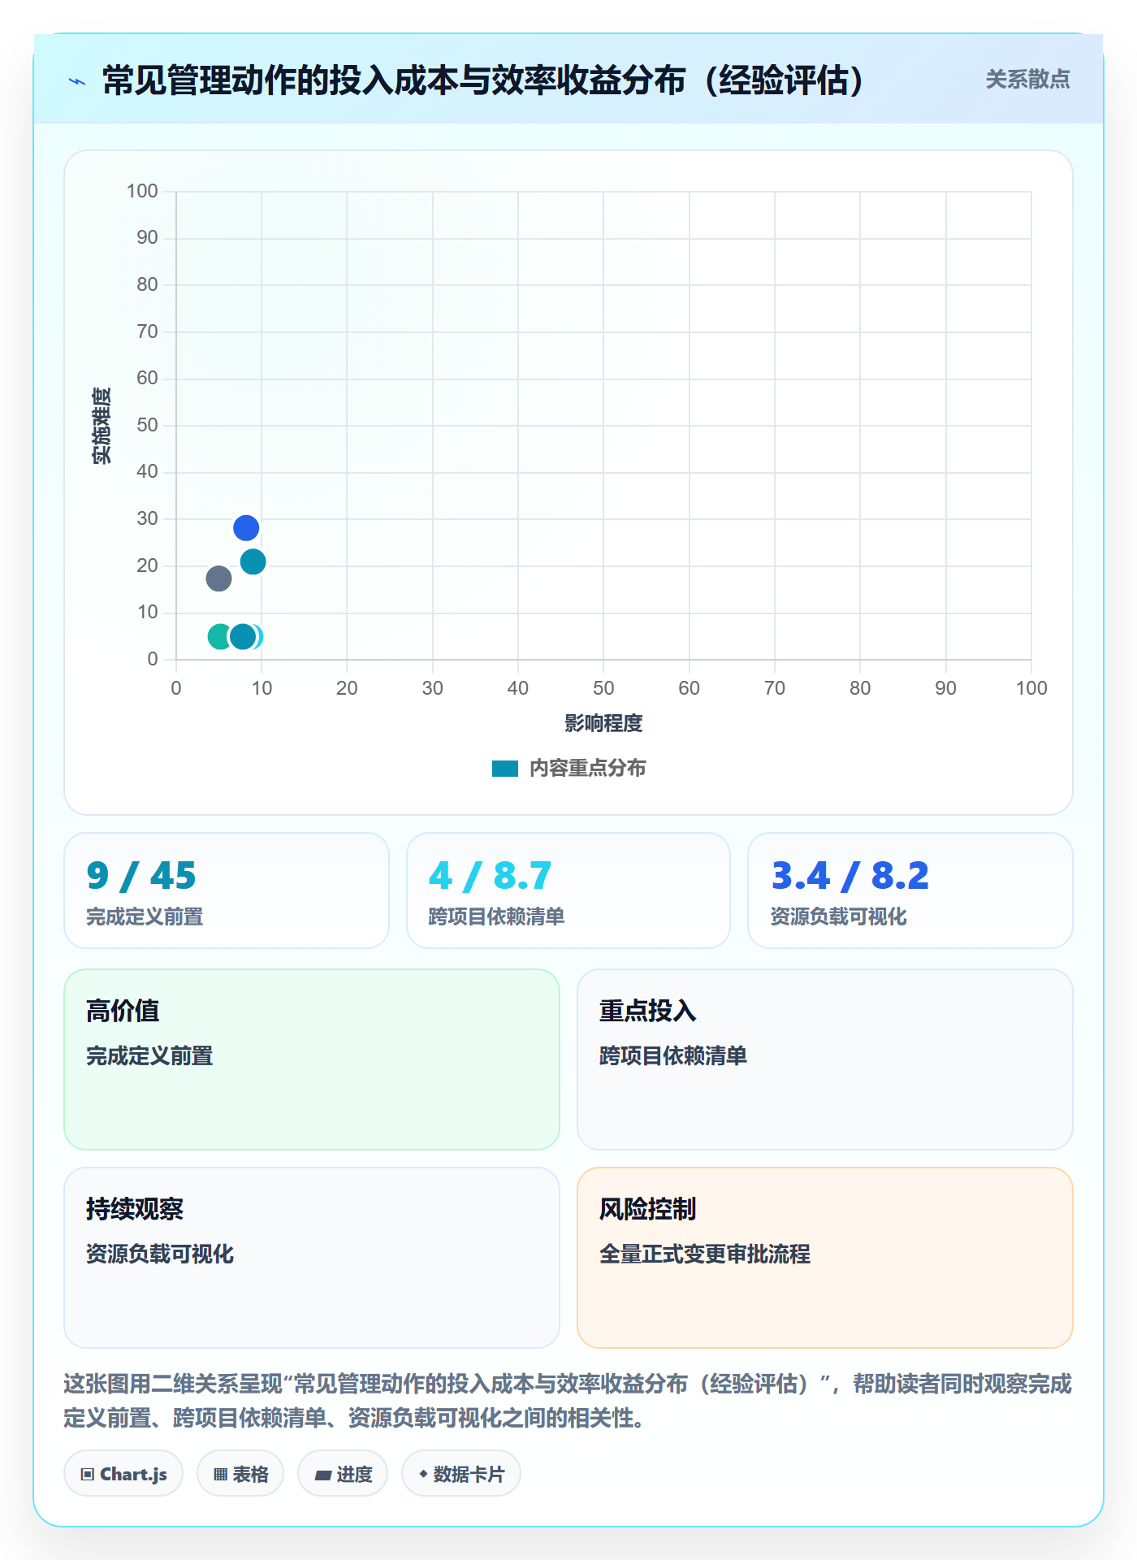Click the chart main title text

click(x=484, y=80)
